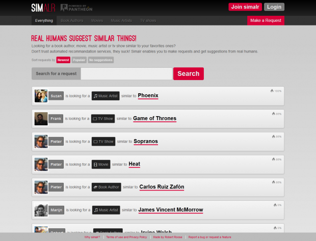The height and width of the screenshot is (241, 316).
Task: Click the Frank username tag
Action: pyautogui.click(x=56, y=119)
